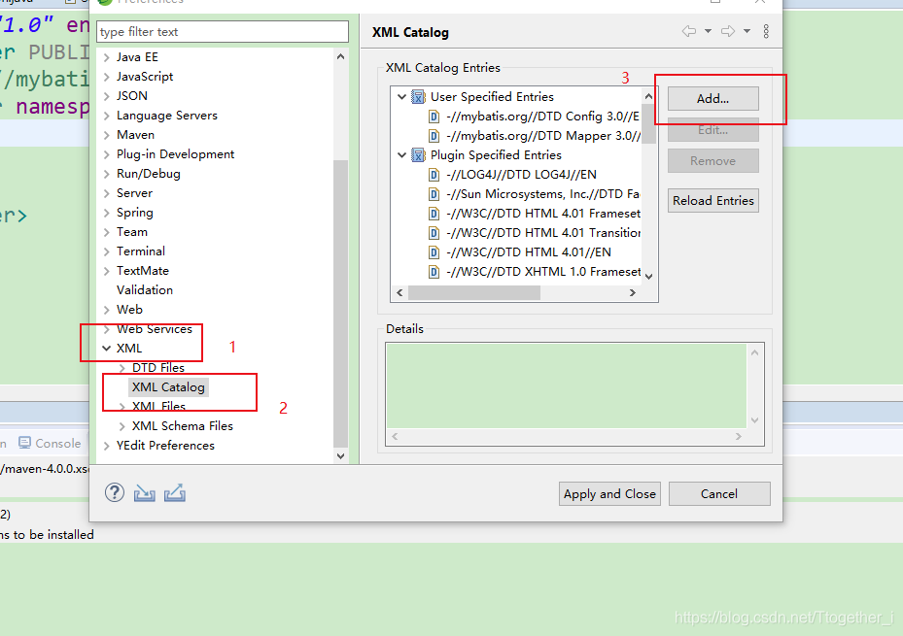Screen dimensions: 903x636
Task: Select the XML Schema Files item
Action: click(x=182, y=426)
